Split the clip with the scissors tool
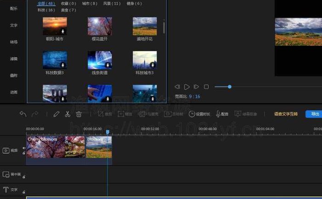The image size is (322, 199). tap(68, 114)
